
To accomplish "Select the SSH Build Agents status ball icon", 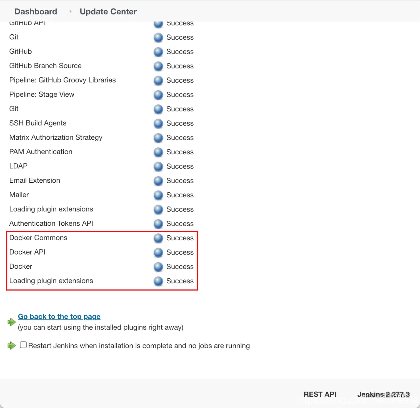I will (x=158, y=124).
